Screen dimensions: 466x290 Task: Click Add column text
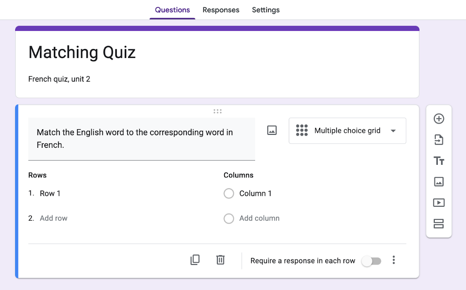(x=259, y=218)
